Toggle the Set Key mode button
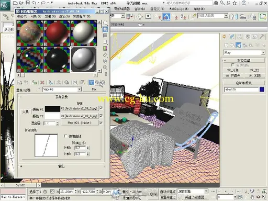268x201 pixels. (168, 197)
